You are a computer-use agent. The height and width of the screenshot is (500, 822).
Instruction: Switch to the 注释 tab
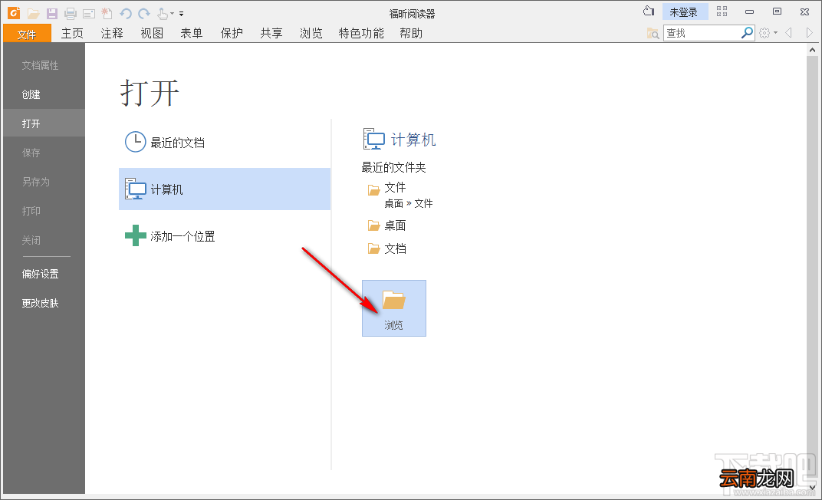coord(112,34)
